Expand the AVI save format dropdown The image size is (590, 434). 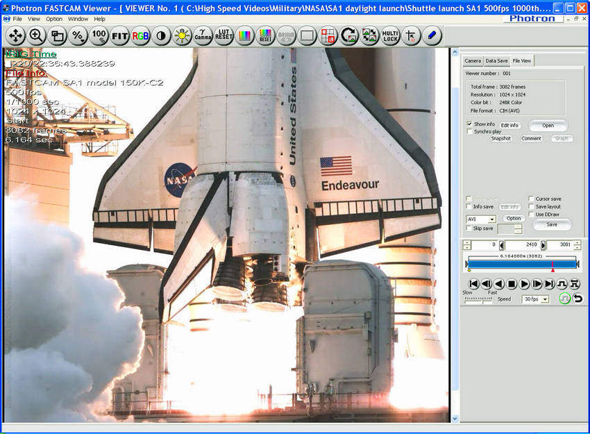point(492,219)
